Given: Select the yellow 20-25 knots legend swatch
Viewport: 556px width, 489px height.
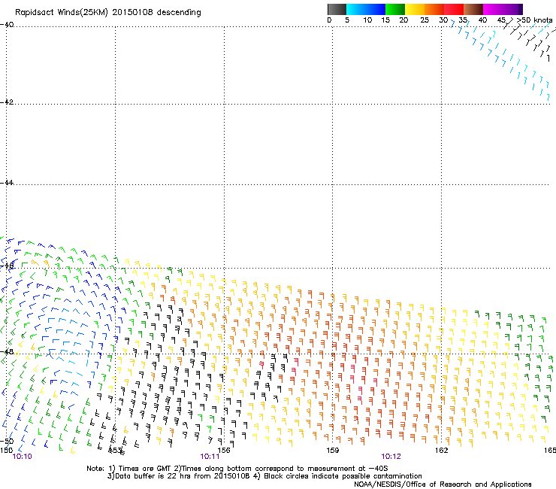Looking at the screenshot, I should point(415,9).
